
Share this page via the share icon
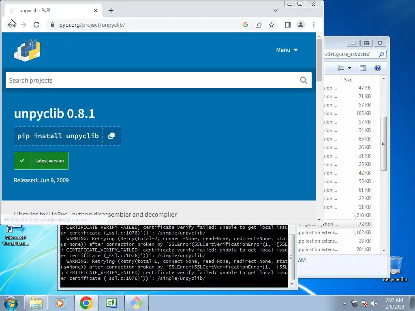(258, 25)
